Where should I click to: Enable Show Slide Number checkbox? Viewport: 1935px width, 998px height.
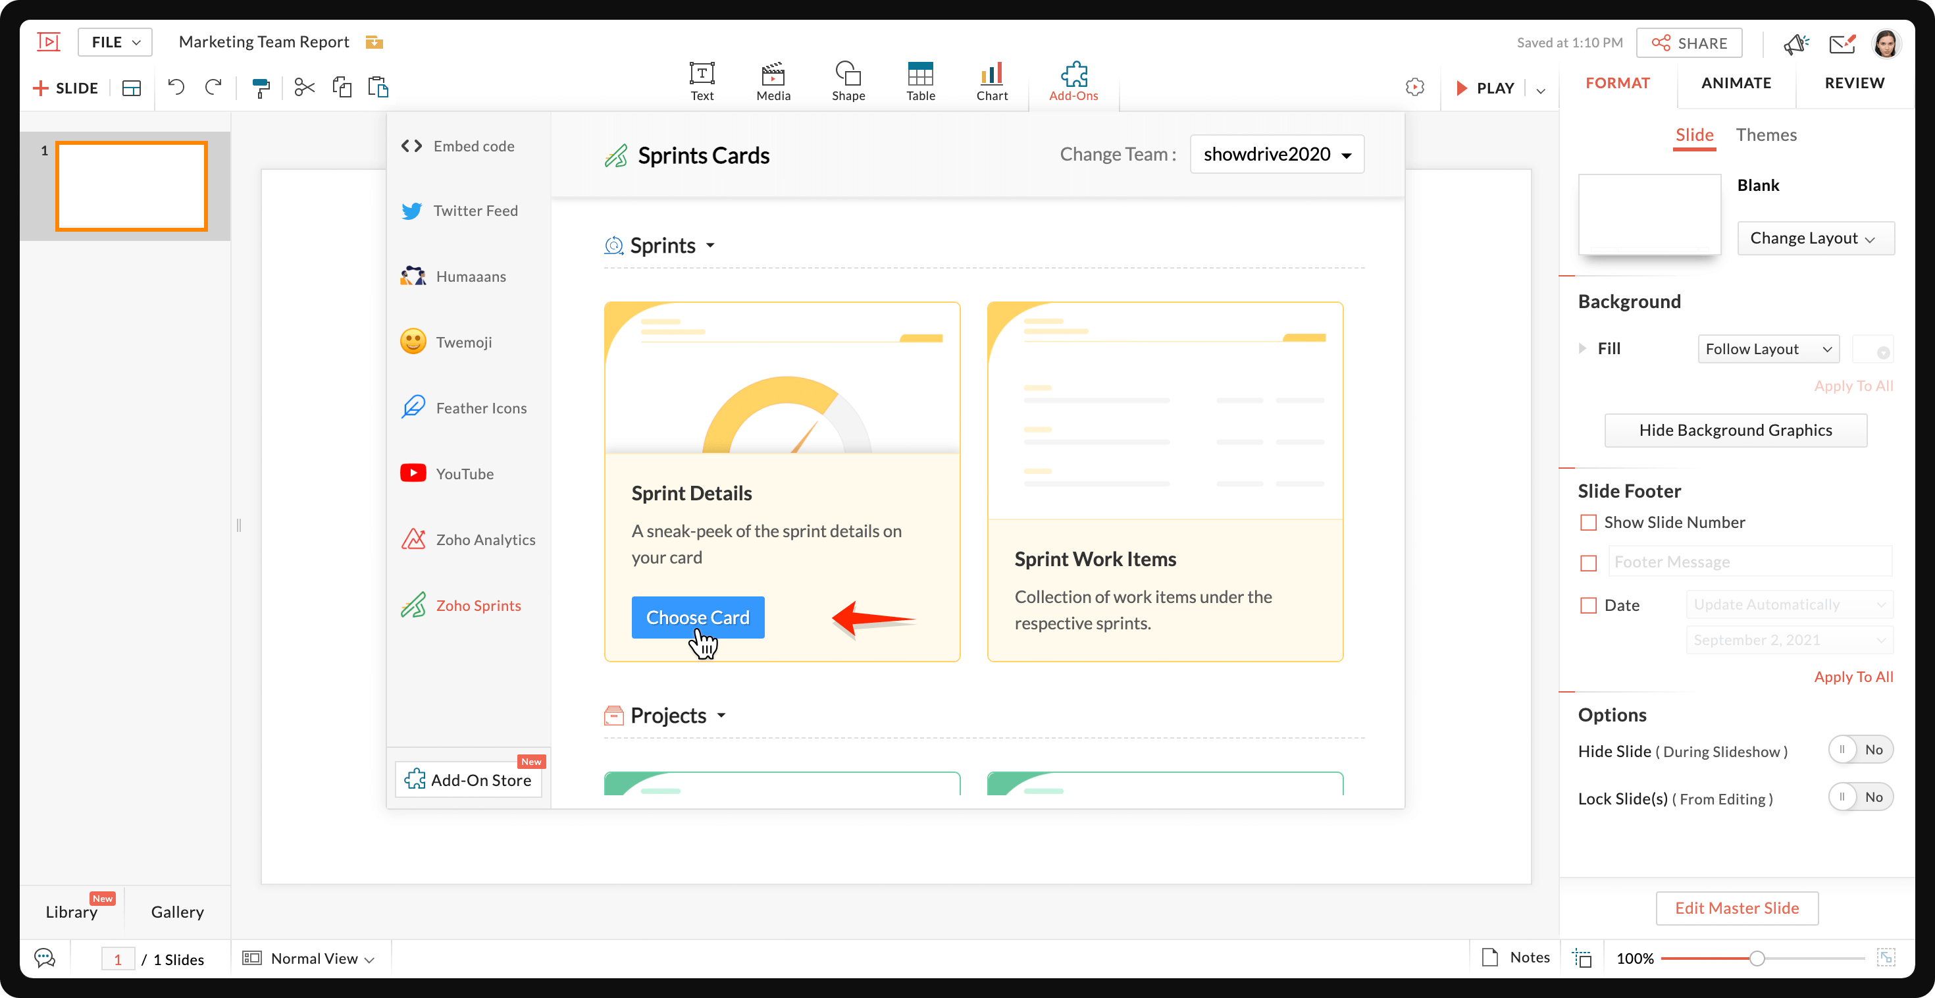1588,522
